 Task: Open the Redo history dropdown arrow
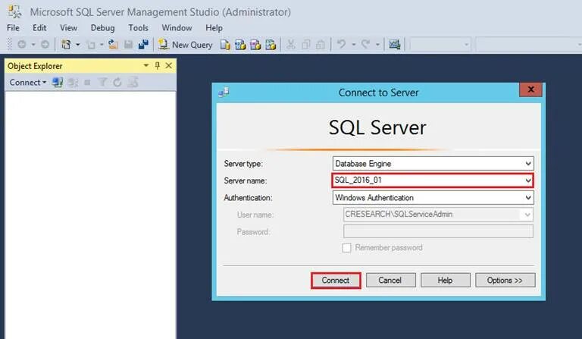tap(377, 45)
